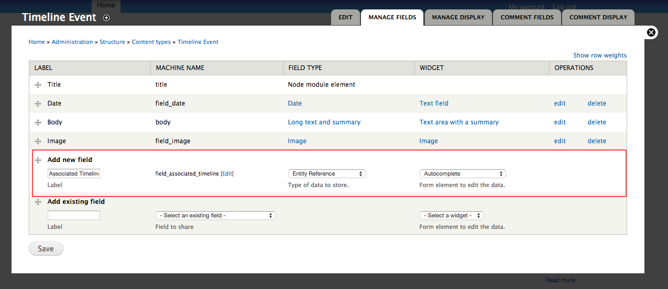668x289 pixels.
Task: Click edit for the Image field
Action: tap(560, 141)
